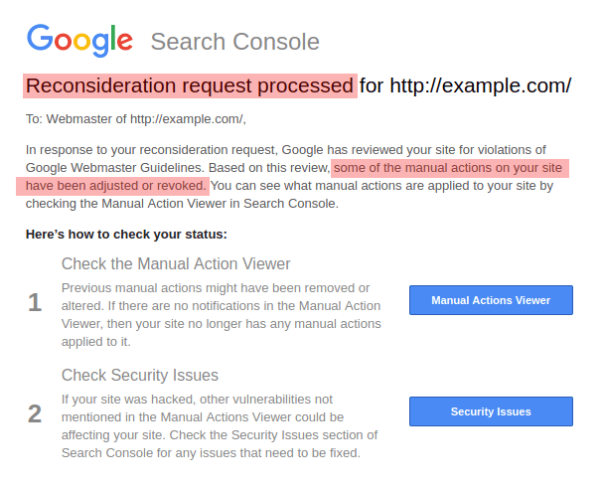
Task: Click the 'Check Security Issues' heading
Action: point(140,376)
